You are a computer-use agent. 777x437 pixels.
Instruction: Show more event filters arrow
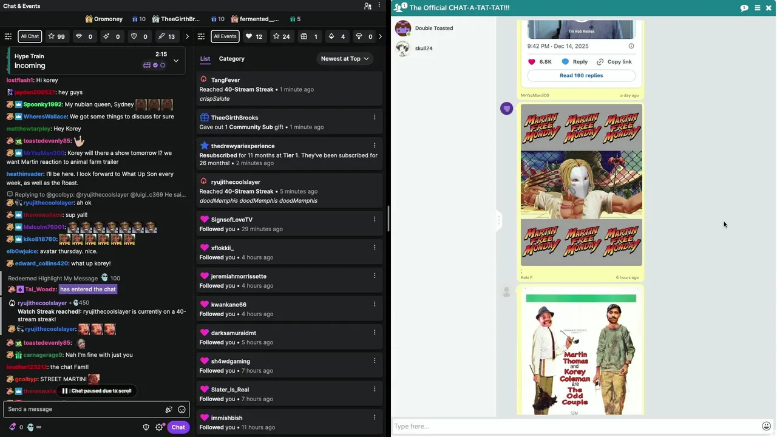380,36
